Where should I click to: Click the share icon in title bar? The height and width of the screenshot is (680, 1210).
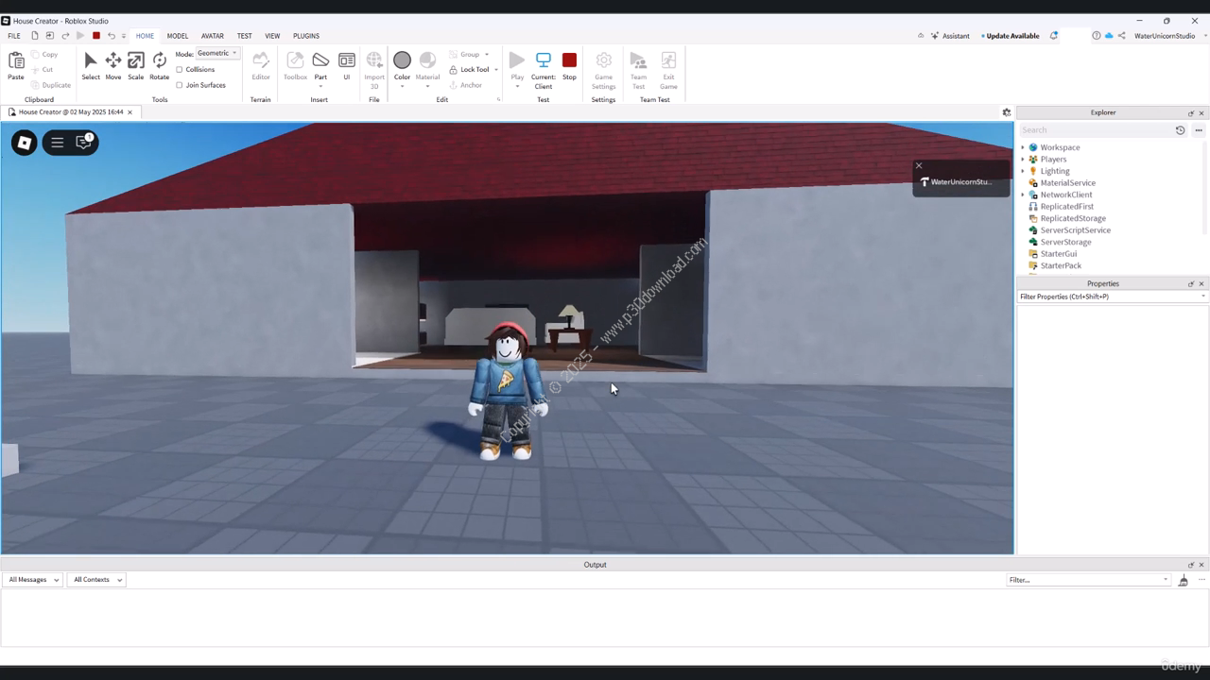[1122, 36]
